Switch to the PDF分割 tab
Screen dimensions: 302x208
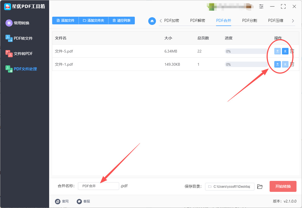pyautogui.click(x=250, y=21)
